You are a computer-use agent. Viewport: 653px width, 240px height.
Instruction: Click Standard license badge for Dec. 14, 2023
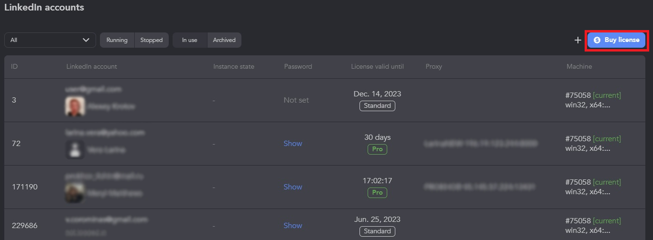(377, 105)
